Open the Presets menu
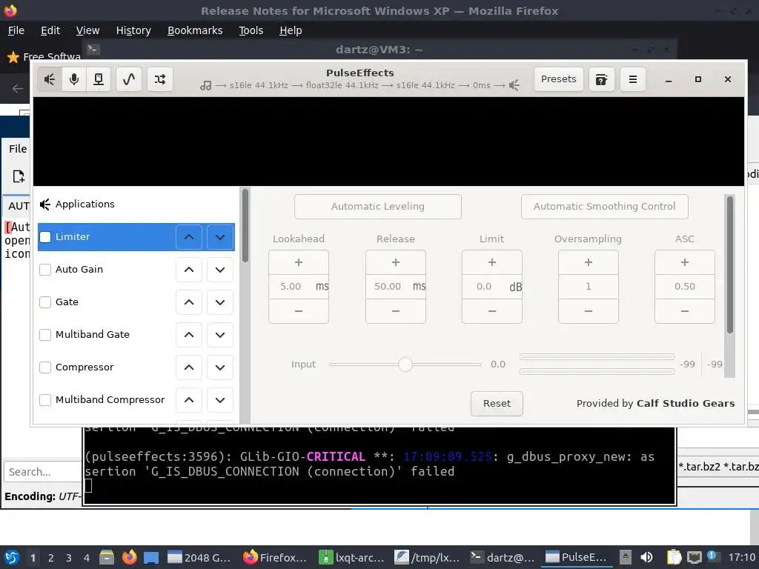This screenshot has height=569, width=759. [x=559, y=79]
